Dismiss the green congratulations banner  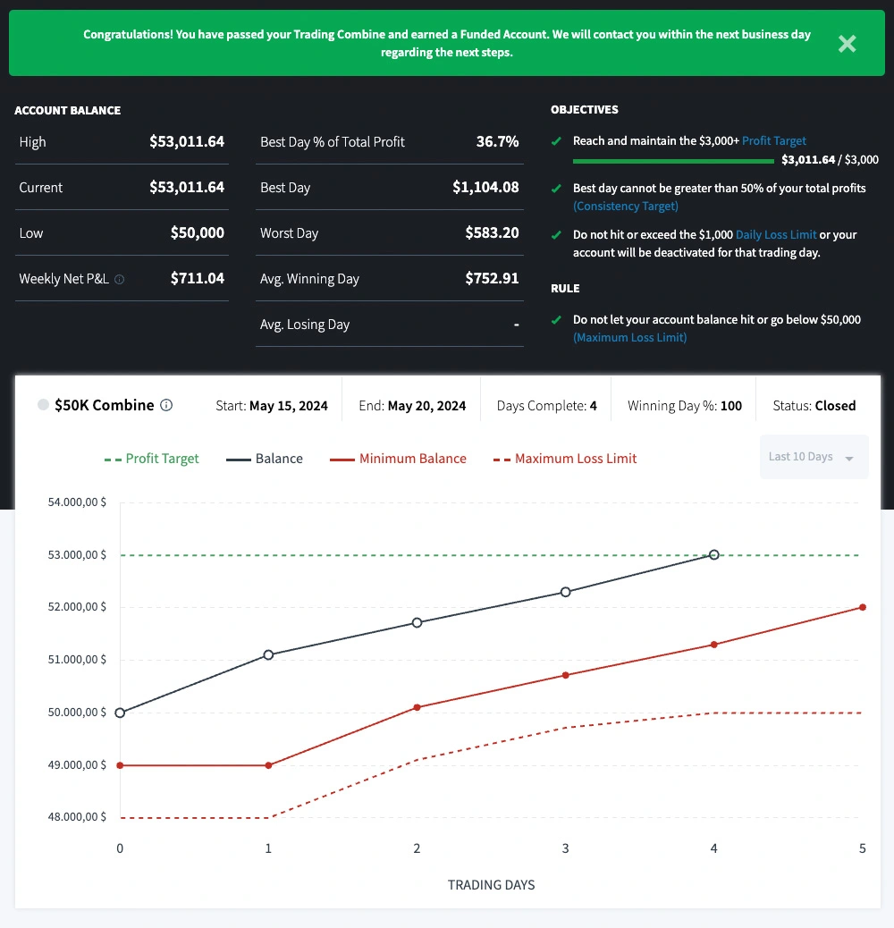point(847,44)
